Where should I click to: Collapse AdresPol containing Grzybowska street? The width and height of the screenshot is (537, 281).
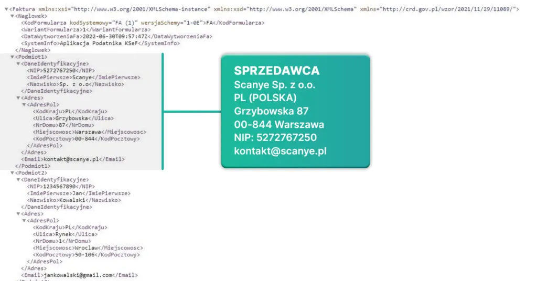pyautogui.click(x=24, y=105)
